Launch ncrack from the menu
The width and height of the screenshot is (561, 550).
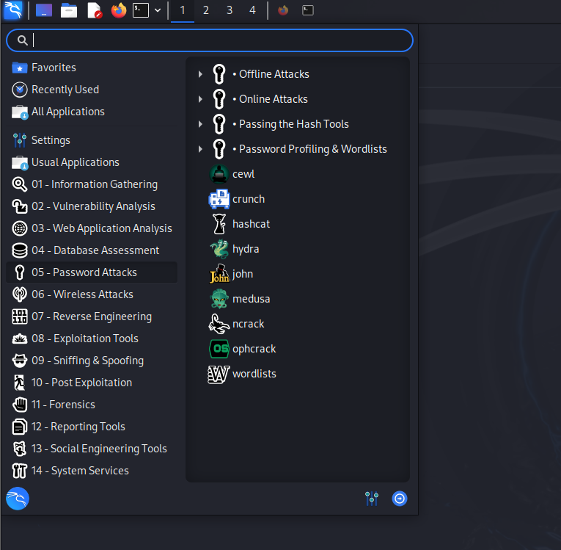pos(248,324)
